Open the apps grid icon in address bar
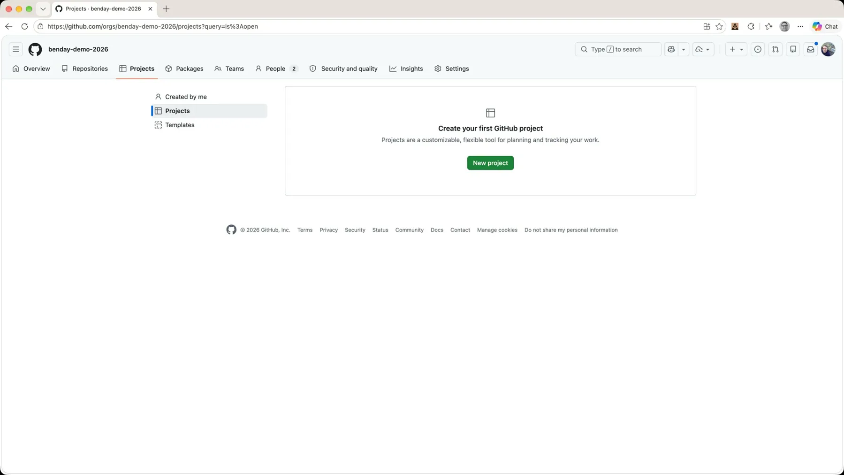The height and width of the screenshot is (475, 844). click(707, 26)
